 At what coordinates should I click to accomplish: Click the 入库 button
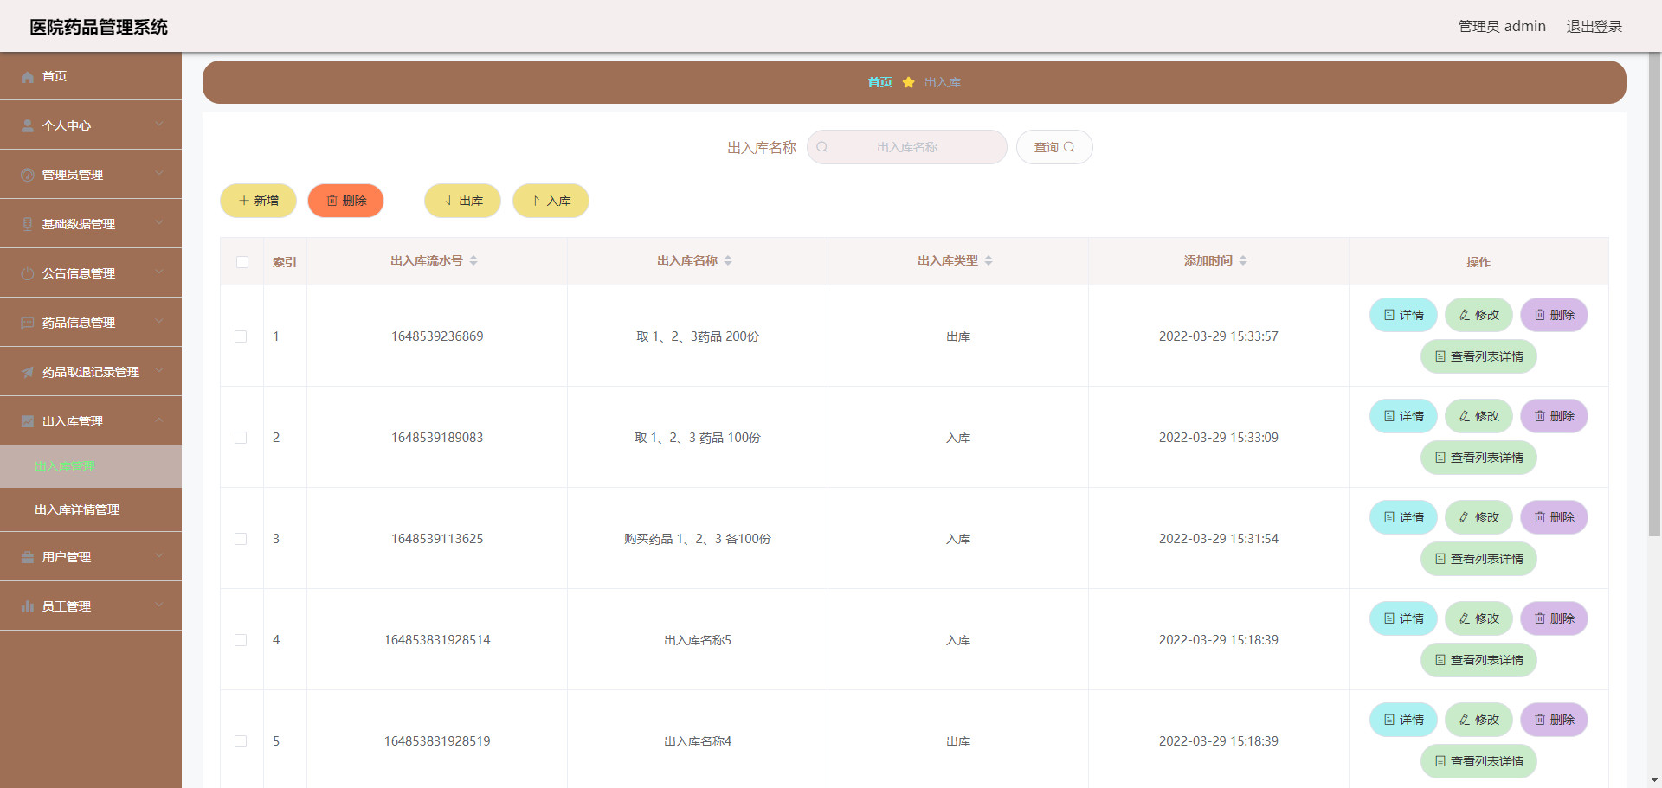tap(551, 201)
